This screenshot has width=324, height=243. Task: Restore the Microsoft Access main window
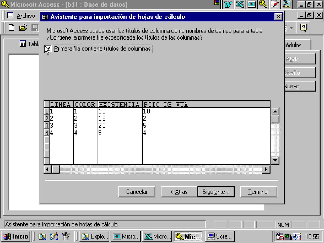pos(309,4)
